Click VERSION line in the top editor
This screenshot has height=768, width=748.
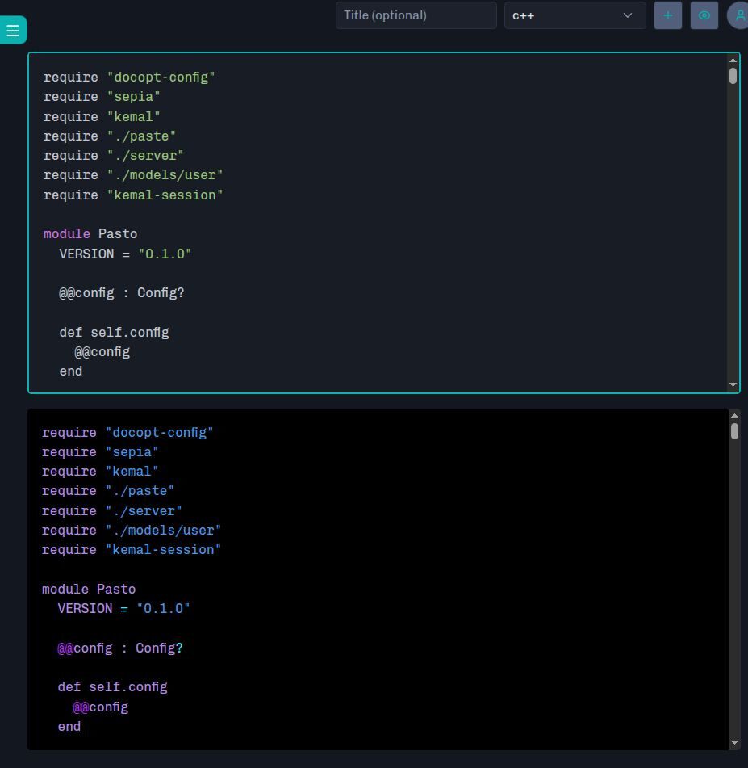[x=125, y=254]
